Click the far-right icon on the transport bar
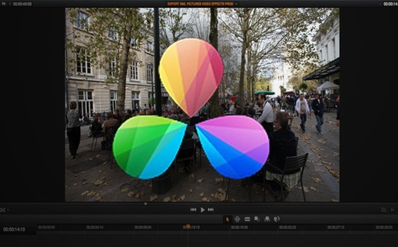Screen dimensions: 398x247 click(393, 210)
